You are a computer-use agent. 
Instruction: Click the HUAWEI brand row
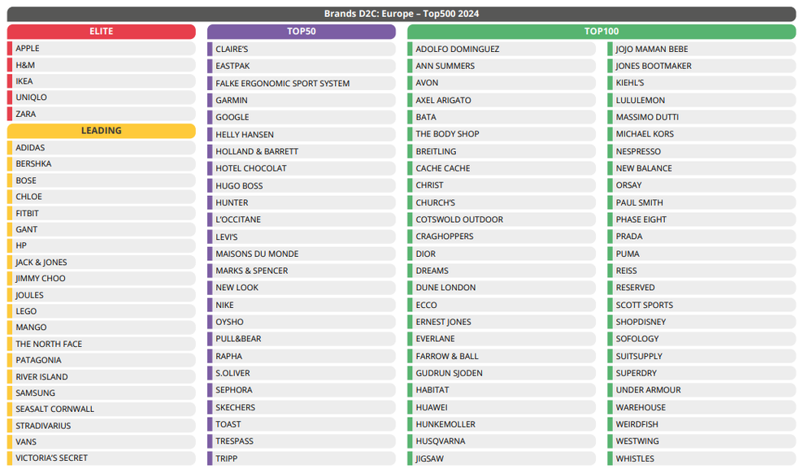502,408
